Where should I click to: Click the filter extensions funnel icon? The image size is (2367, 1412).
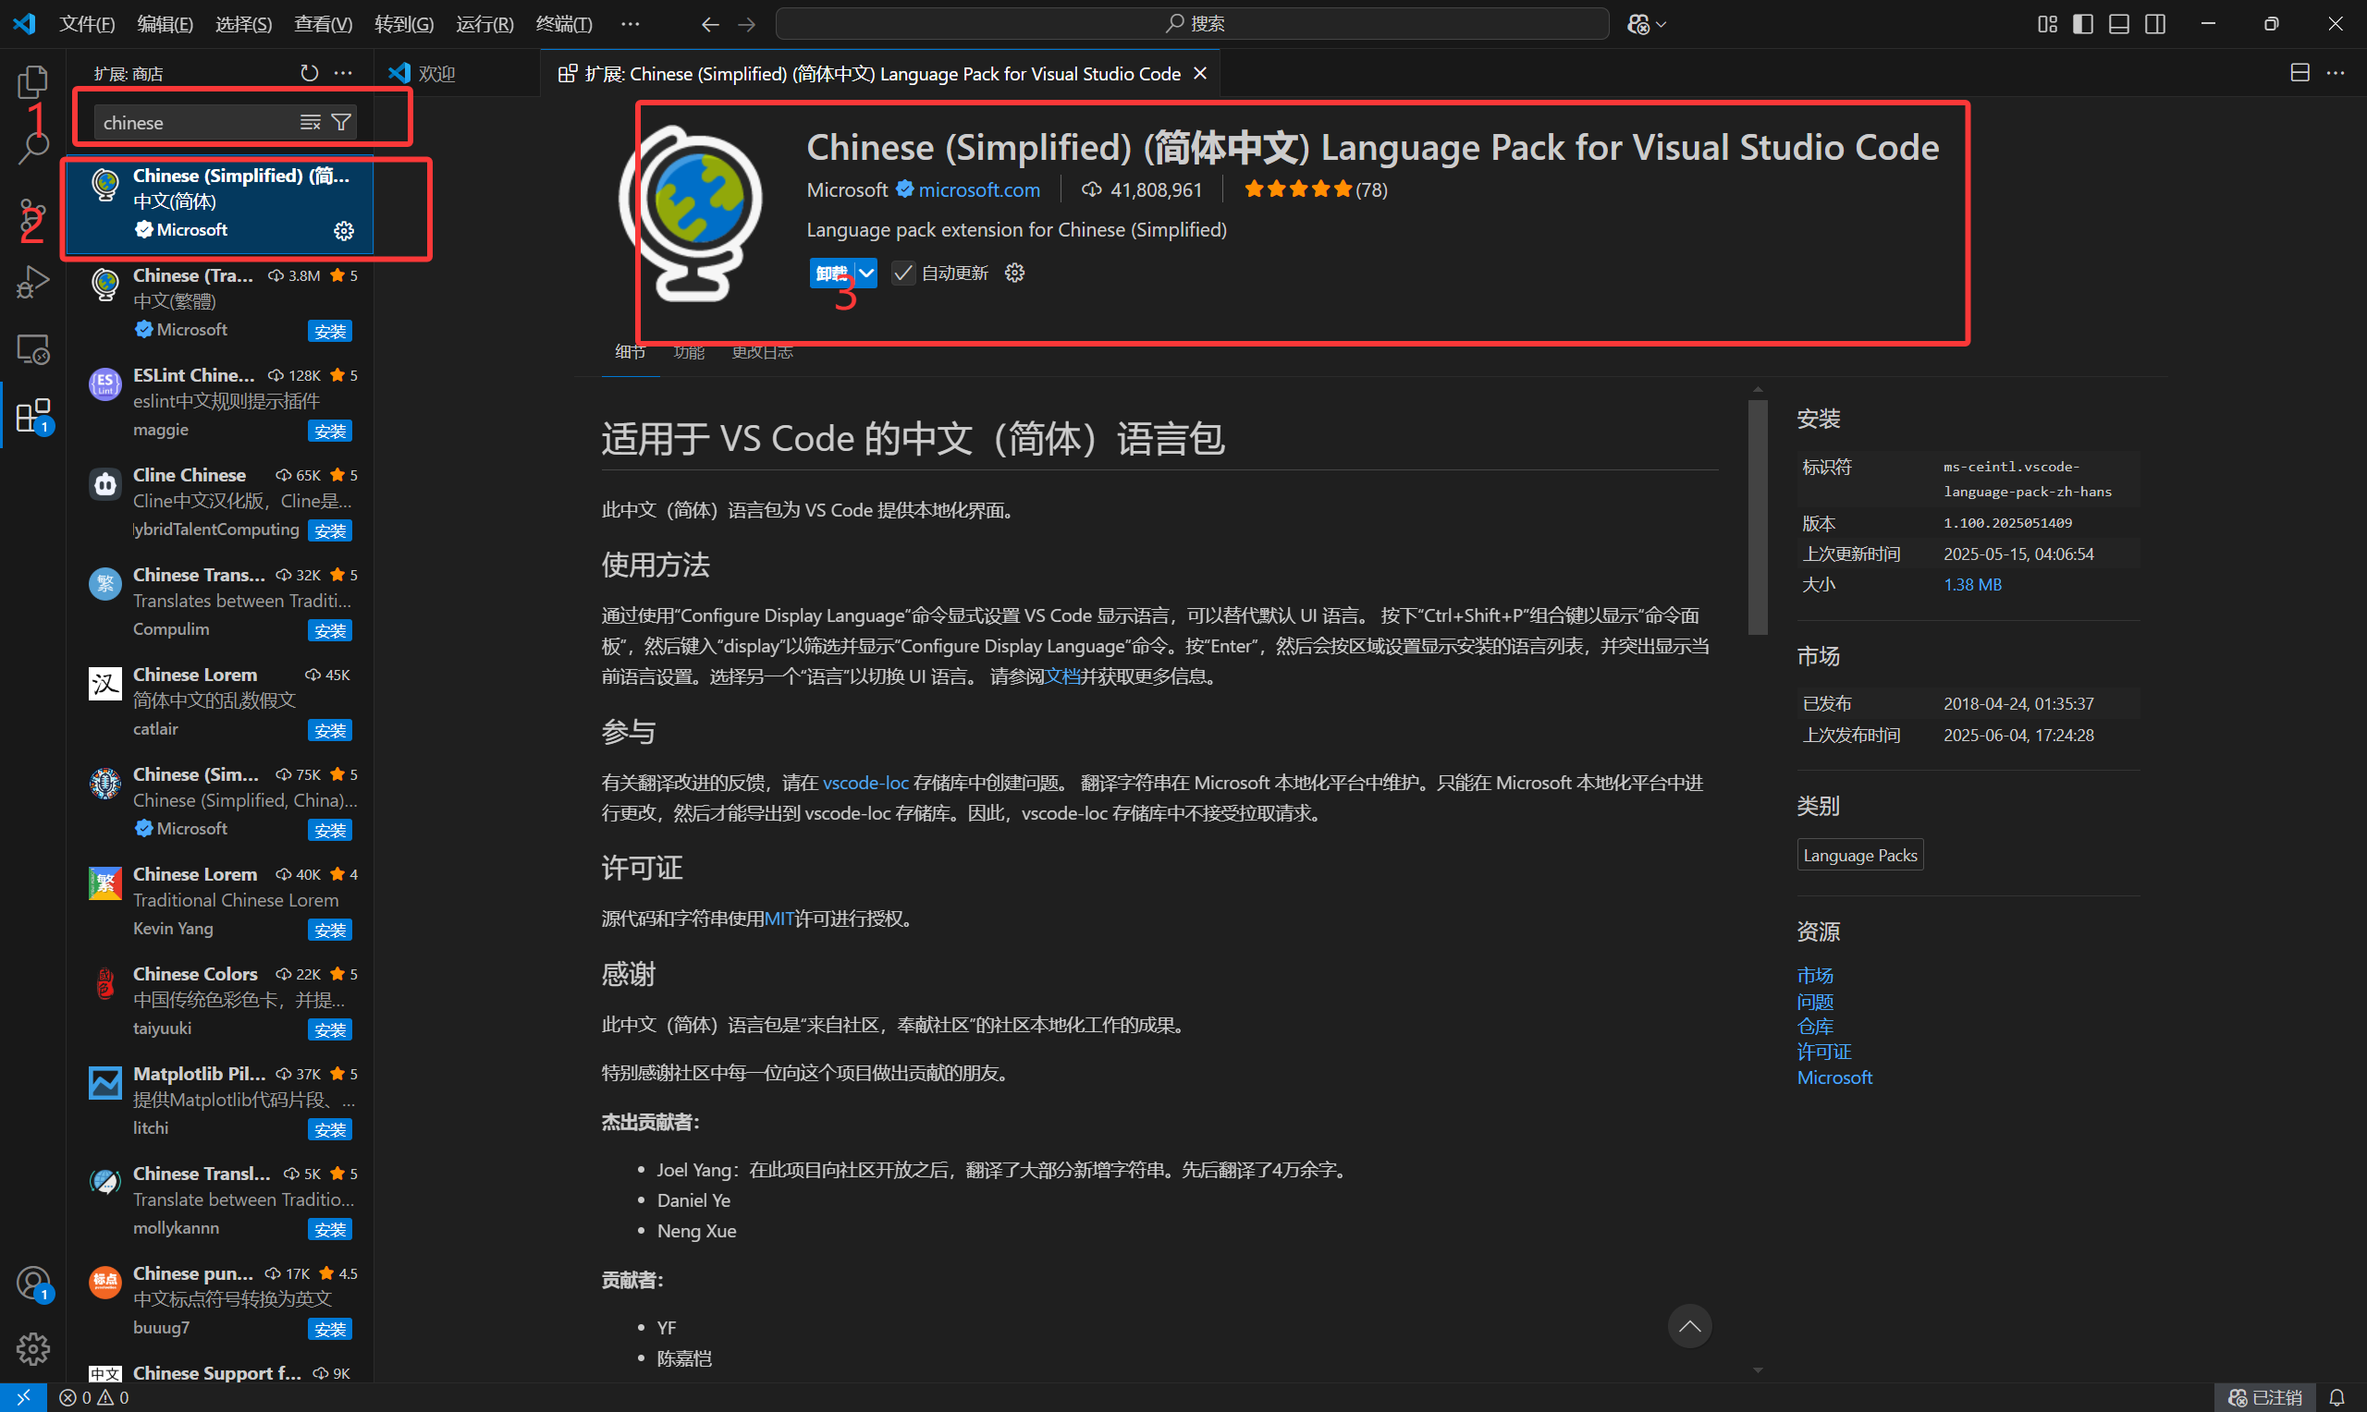[x=341, y=123]
